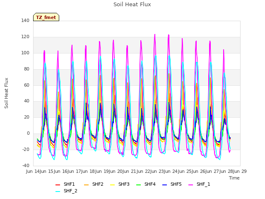
Task: Click the Jun 24 x-axis tick label
Action: click(171, 171)
